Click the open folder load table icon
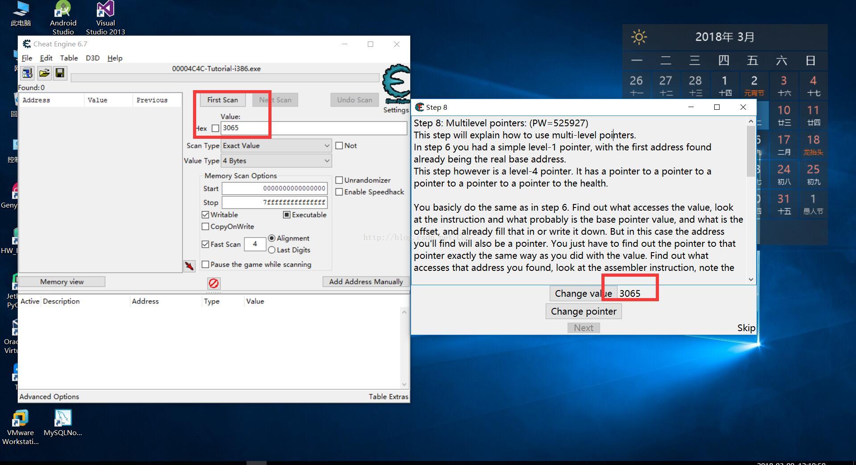Viewport: 856px width, 465px height. [44, 73]
